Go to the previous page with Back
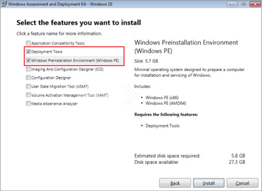This screenshot has width=262, height=191. click(x=175, y=183)
